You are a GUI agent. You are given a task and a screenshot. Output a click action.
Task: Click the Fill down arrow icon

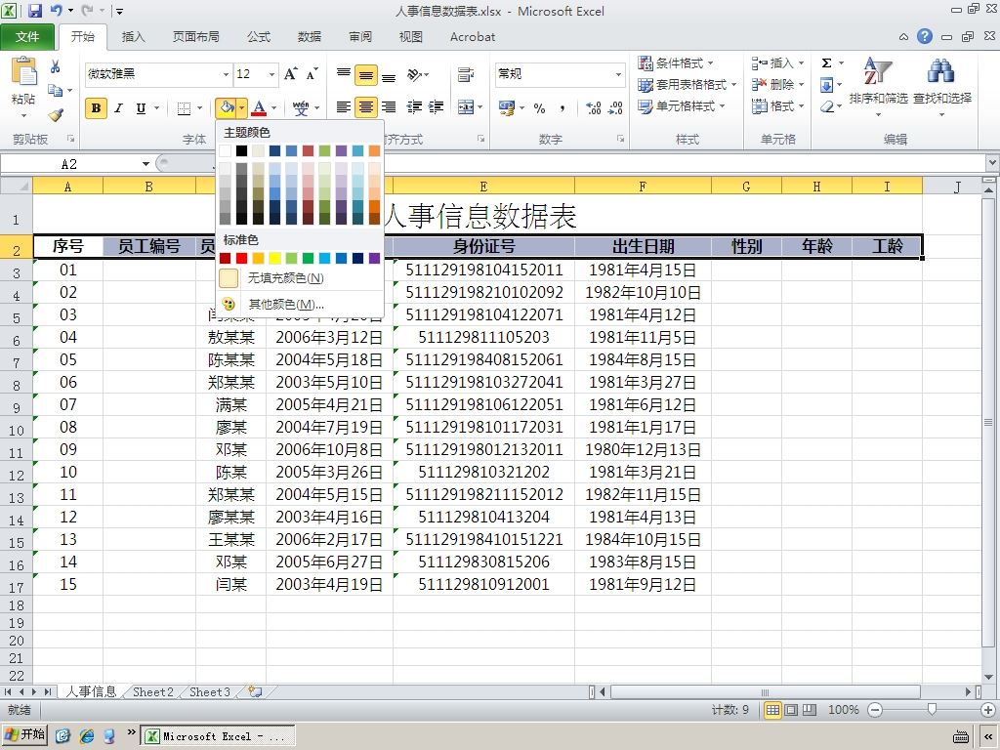point(826,85)
